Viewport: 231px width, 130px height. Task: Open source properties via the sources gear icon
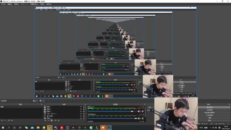pos(52,120)
